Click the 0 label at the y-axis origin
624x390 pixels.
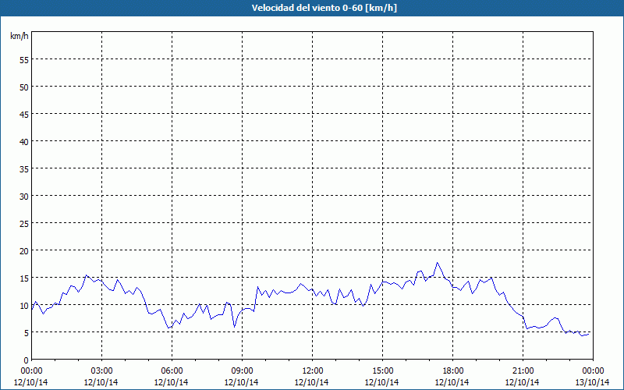[27, 360]
